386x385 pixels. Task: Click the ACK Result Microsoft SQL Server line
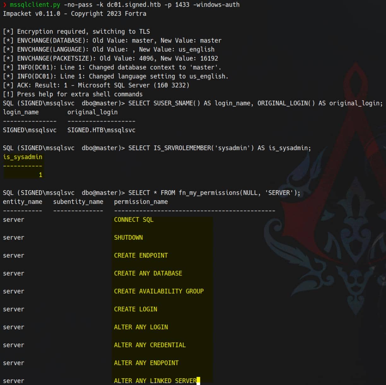tap(96, 85)
